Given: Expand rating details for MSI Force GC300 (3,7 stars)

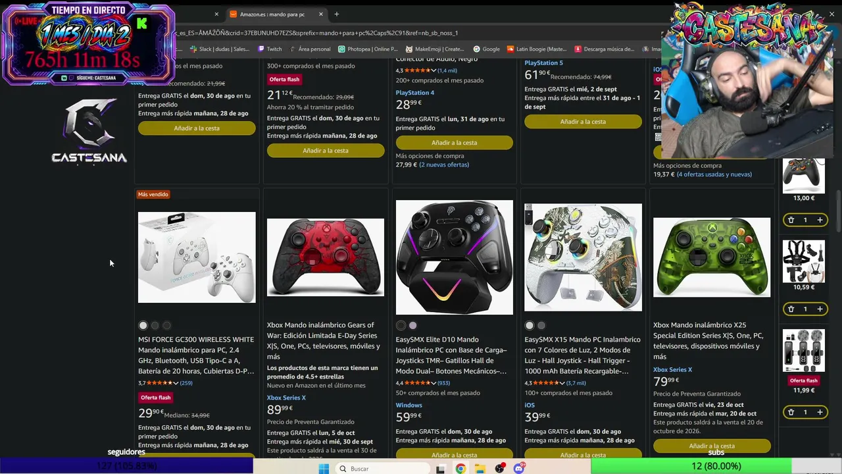Looking at the screenshot, I should click(176, 383).
